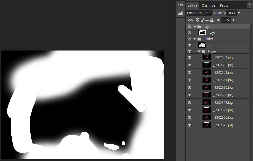Select the layer name _SSC2331.jpg
Image resolution: width=253 pixels, height=161 pixels.
223,80
